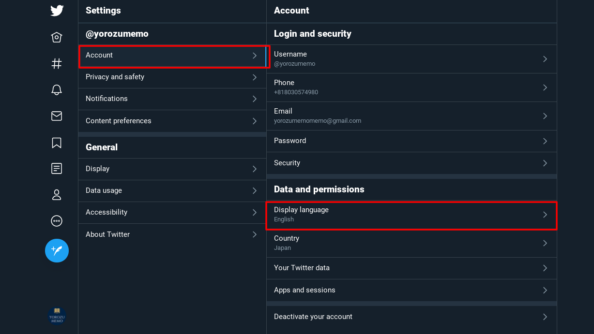
Task: Open the Email setting row
Action: pyautogui.click(x=411, y=116)
